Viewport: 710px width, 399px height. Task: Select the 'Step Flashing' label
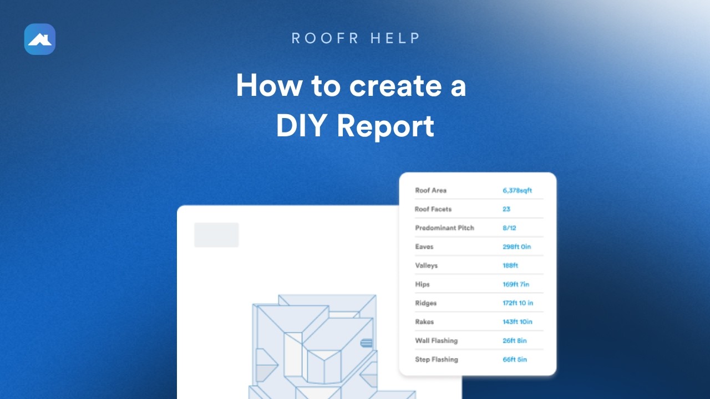(x=437, y=360)
